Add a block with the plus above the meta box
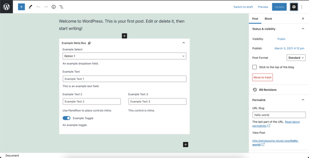The width and height of the screenshot is (309, 158). (x=124, y=36)
